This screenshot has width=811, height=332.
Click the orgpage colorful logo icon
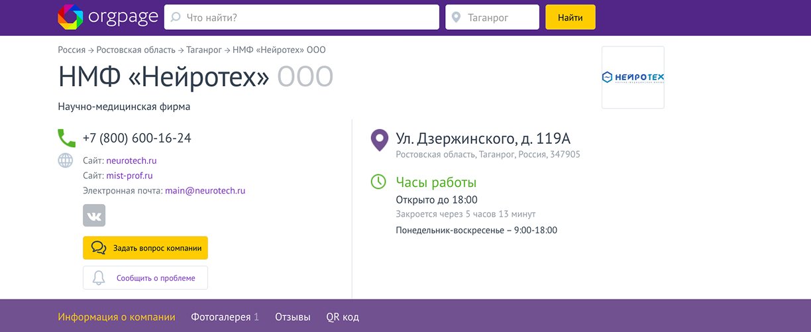pos(71,17)
